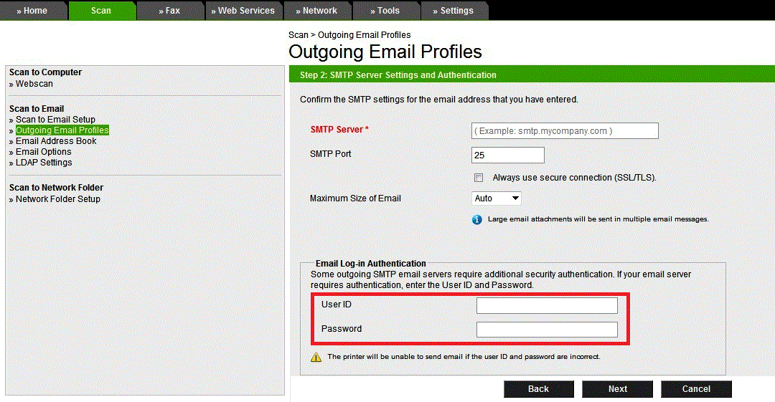This screenshot has height=402, width=775.
Task: Open the Webscan link in sidebar
Action: (34, 84)
